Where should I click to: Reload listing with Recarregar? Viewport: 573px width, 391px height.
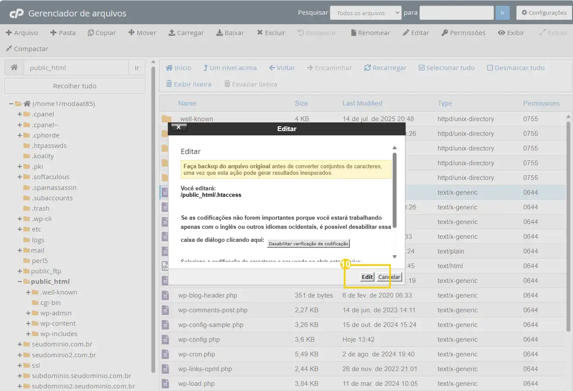pos(385,68)
